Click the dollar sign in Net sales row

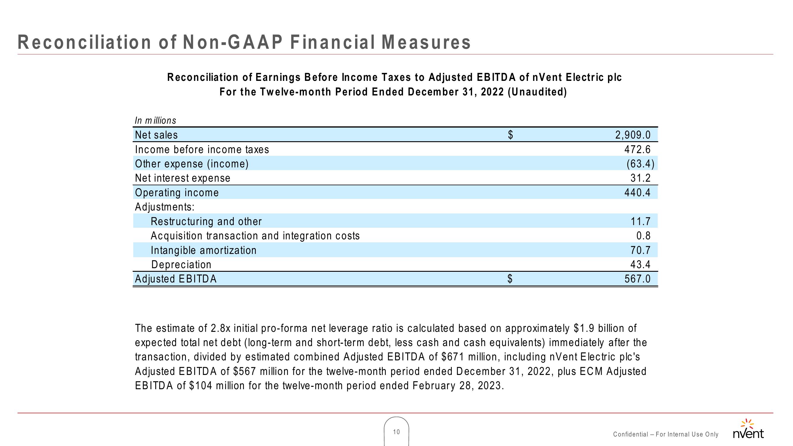coord(510,135)
